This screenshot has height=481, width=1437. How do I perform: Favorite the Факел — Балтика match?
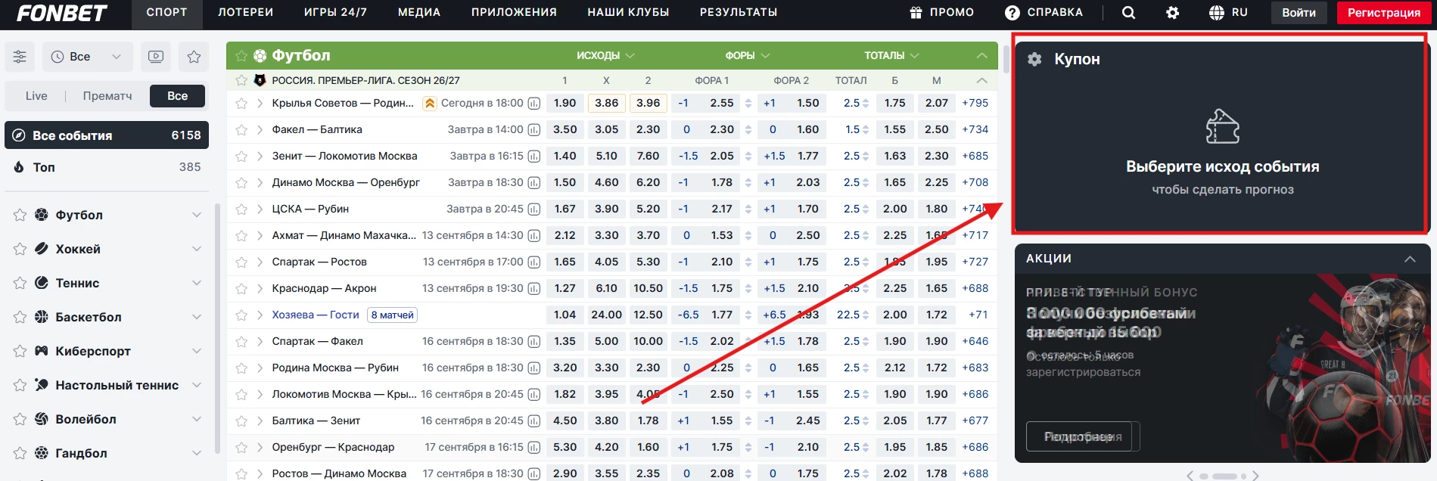pyautogui.click(x=241, y=130)
